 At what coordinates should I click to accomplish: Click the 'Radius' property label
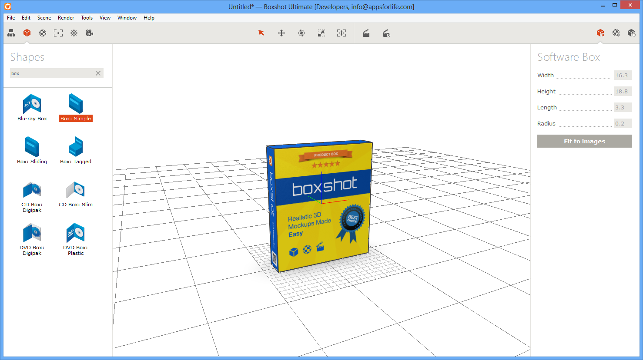click(546, 123)
